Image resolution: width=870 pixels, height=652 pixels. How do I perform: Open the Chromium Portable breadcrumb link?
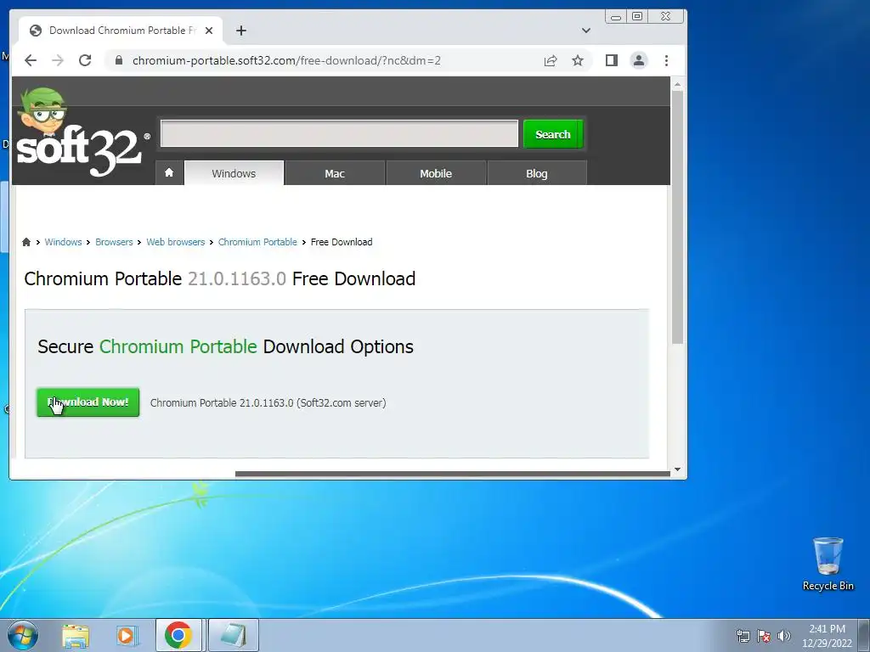pos(257,242)
